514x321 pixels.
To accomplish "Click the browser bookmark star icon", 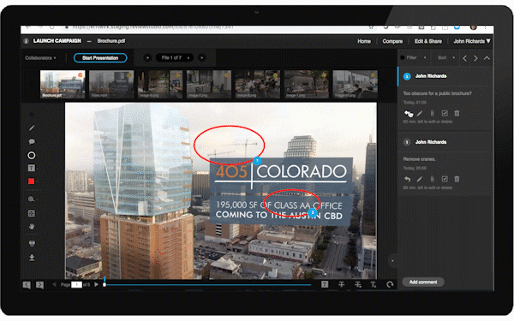I will point(371,27).
